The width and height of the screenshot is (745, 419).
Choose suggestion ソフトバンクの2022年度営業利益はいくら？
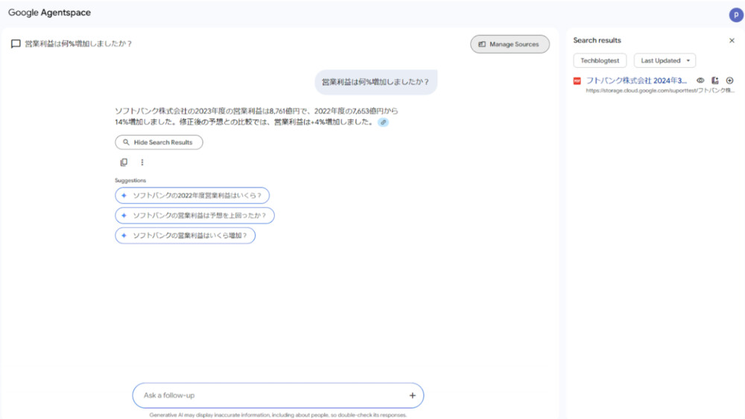pos(192,196)
